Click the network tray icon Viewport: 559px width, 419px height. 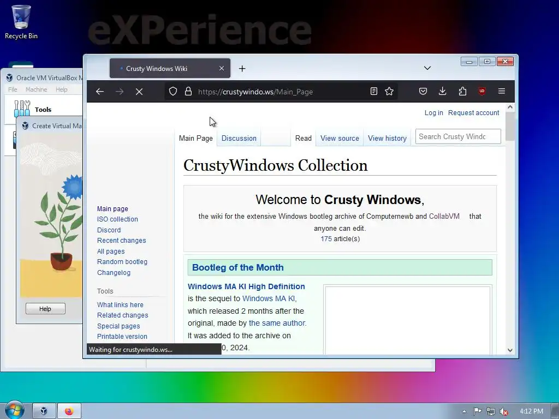click(x=491, y=411)
